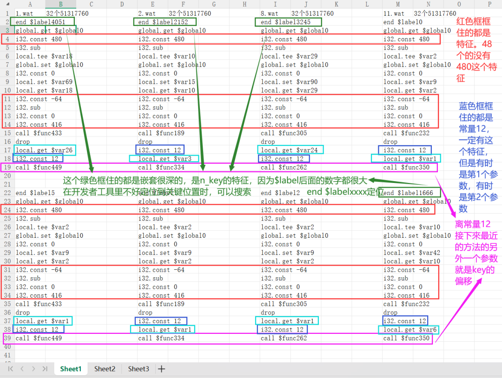Click "call $func305" in row 15

tap(284, 133)
